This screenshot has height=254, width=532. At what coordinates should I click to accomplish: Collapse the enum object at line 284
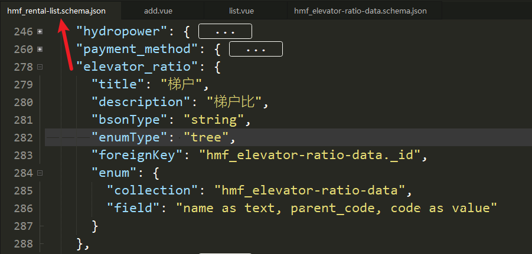(40, 173)
